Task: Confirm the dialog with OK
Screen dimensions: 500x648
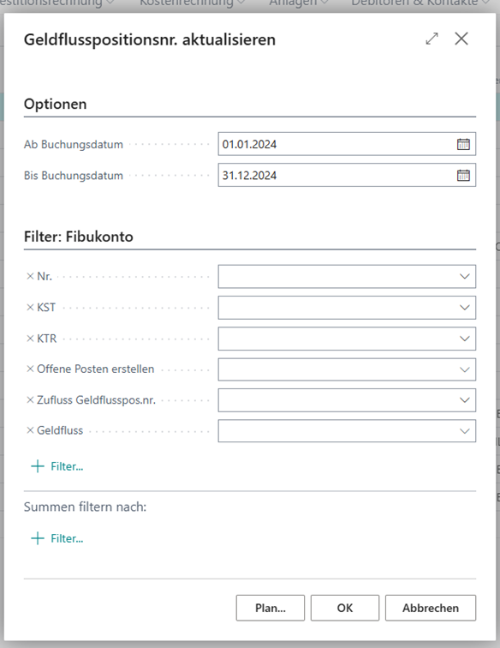Action: pos(345,608)
